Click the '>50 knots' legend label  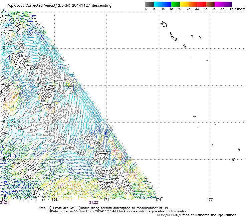coord(237,9)
